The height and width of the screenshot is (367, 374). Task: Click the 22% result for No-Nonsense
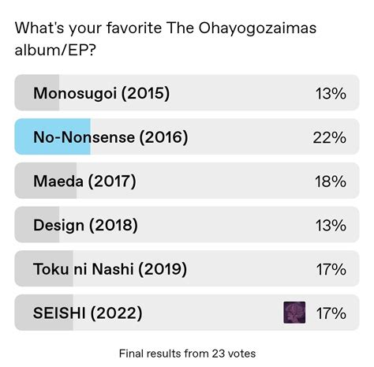(x=330, y=137)
